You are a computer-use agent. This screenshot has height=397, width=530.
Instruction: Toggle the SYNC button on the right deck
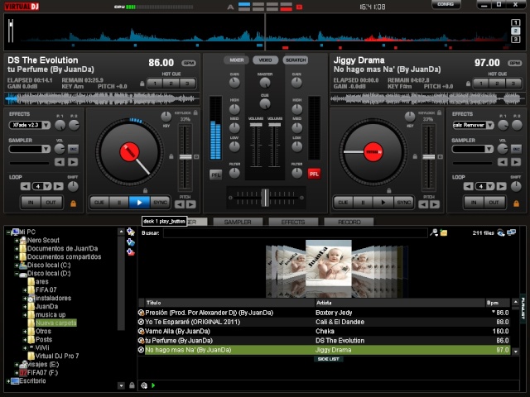[x=403, y=203]
